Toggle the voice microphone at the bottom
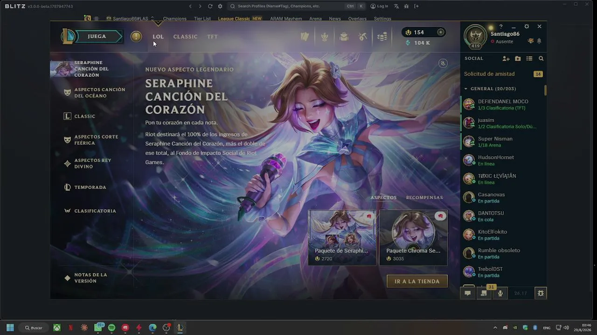This screenshot has height=335, width=597. [x=500, y=293]
